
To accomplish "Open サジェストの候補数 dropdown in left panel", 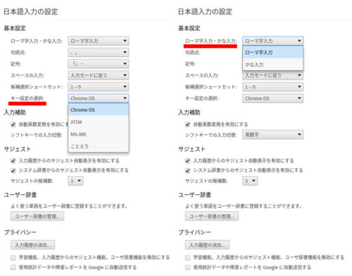I will tap(75, 181).
